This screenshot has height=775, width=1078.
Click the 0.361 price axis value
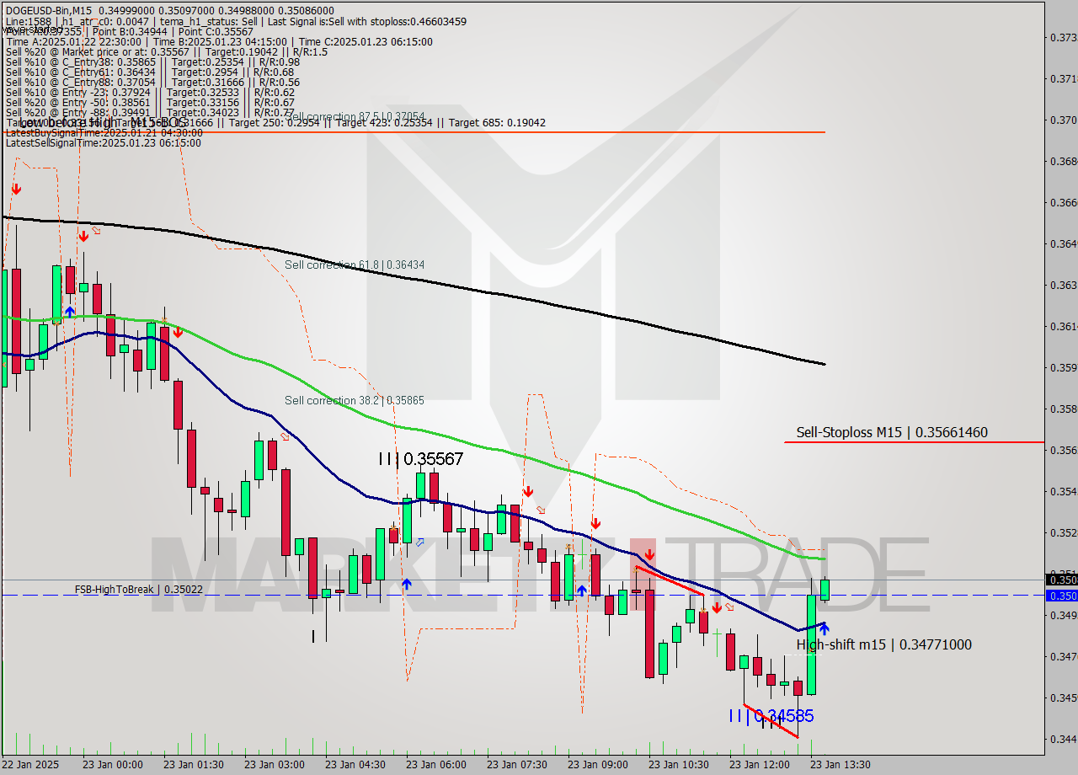coord(1063,326)
